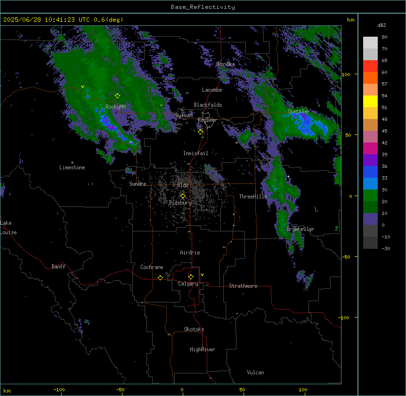Click the ThreeHills label
This screenshot has height=396, width=406.
pos(253,197)
